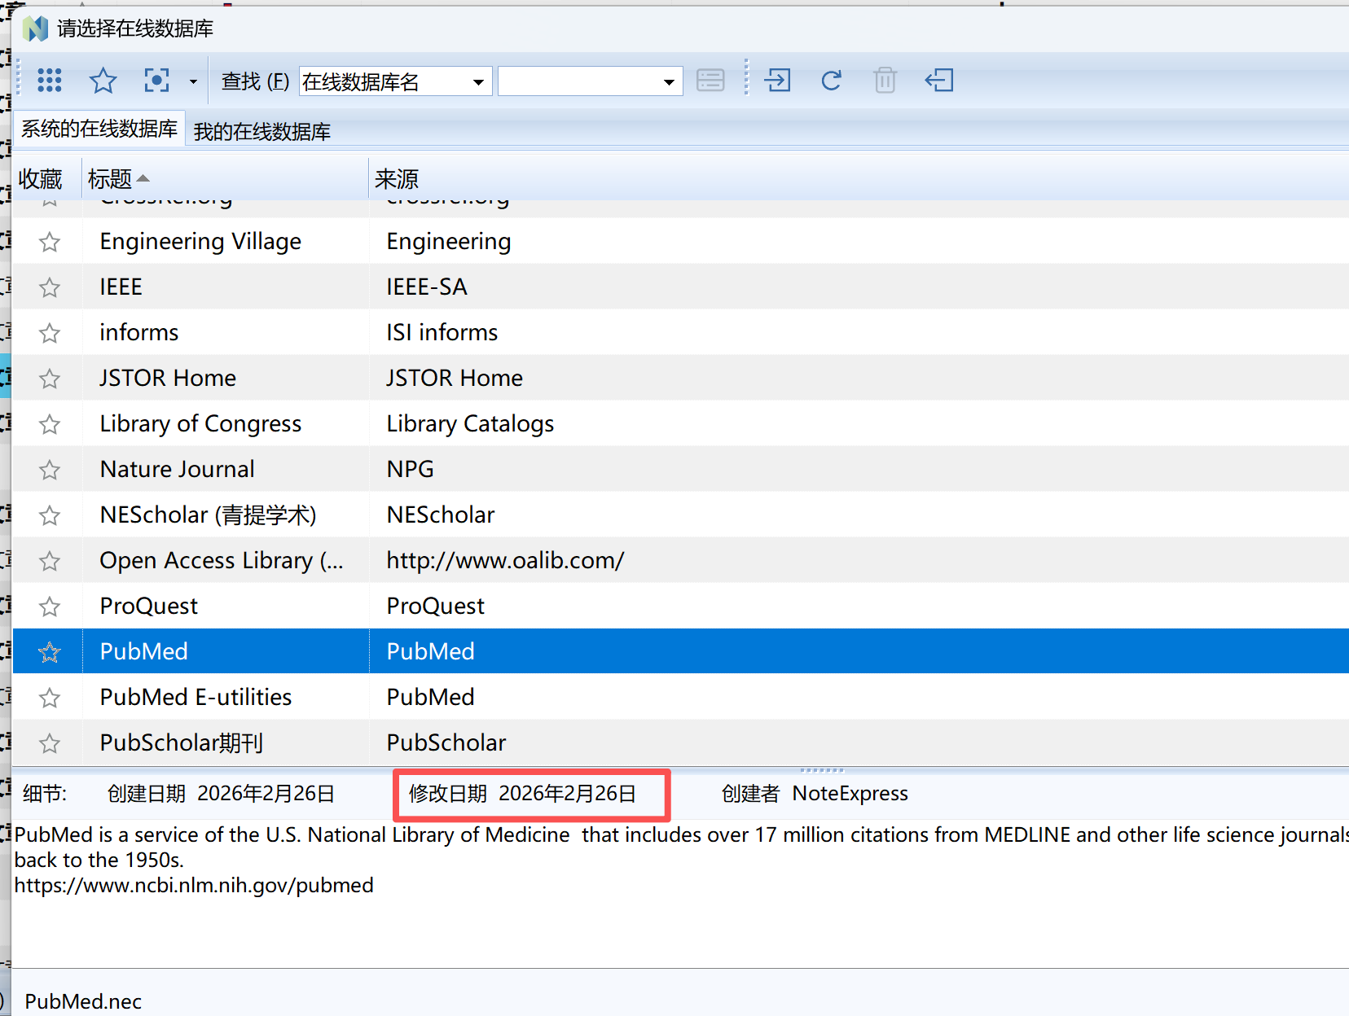Select the PubMed E-utilities title

tap(196, 697)
